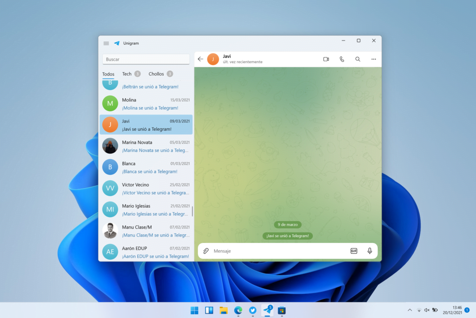476x318 pixels.
Task: Select the Todos tab
Action: [x=108, y=74]
